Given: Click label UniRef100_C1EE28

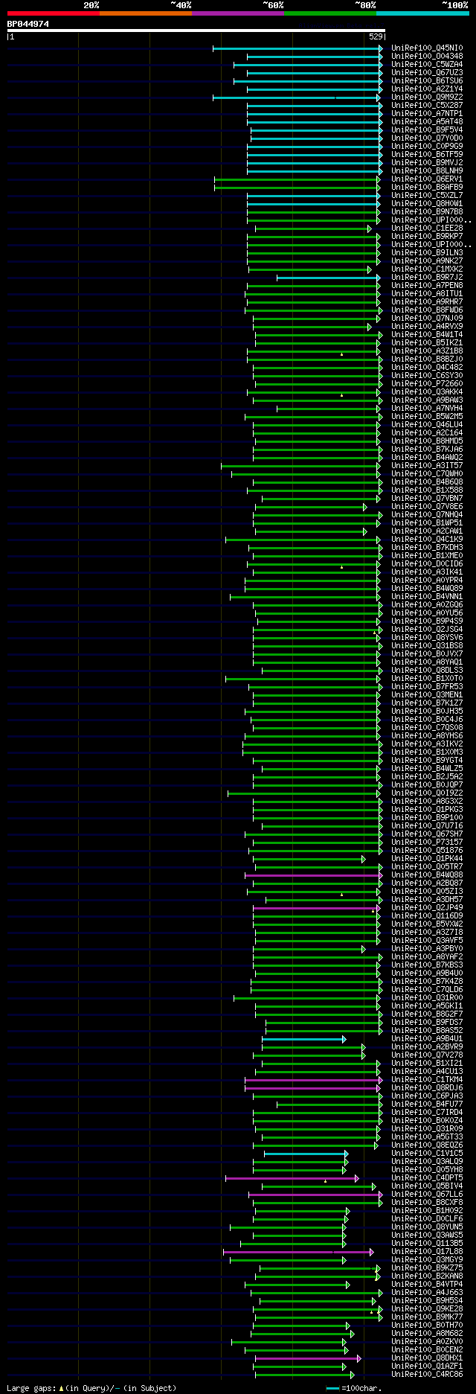Looking at the screenshot, I should click(x=427, y=228).
